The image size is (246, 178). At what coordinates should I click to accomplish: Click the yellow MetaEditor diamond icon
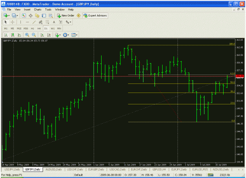point(78,15)
